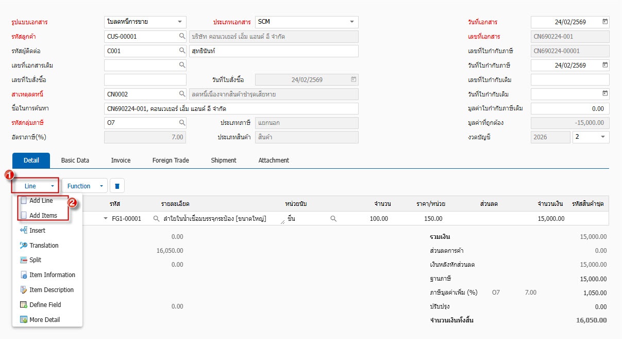Open the document format dropdown
The width and height of the screenshot is (622, 339).
click(x=179, y=22)
